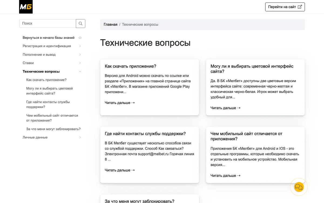
Task: Expand Пополнение и вывод chevron
Action: click(x=80, y=55)
